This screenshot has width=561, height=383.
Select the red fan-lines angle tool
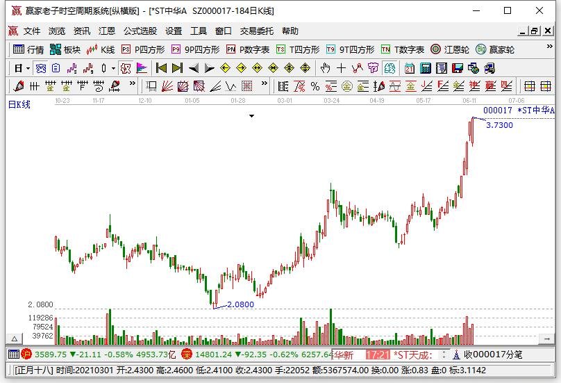click(167, 86)
